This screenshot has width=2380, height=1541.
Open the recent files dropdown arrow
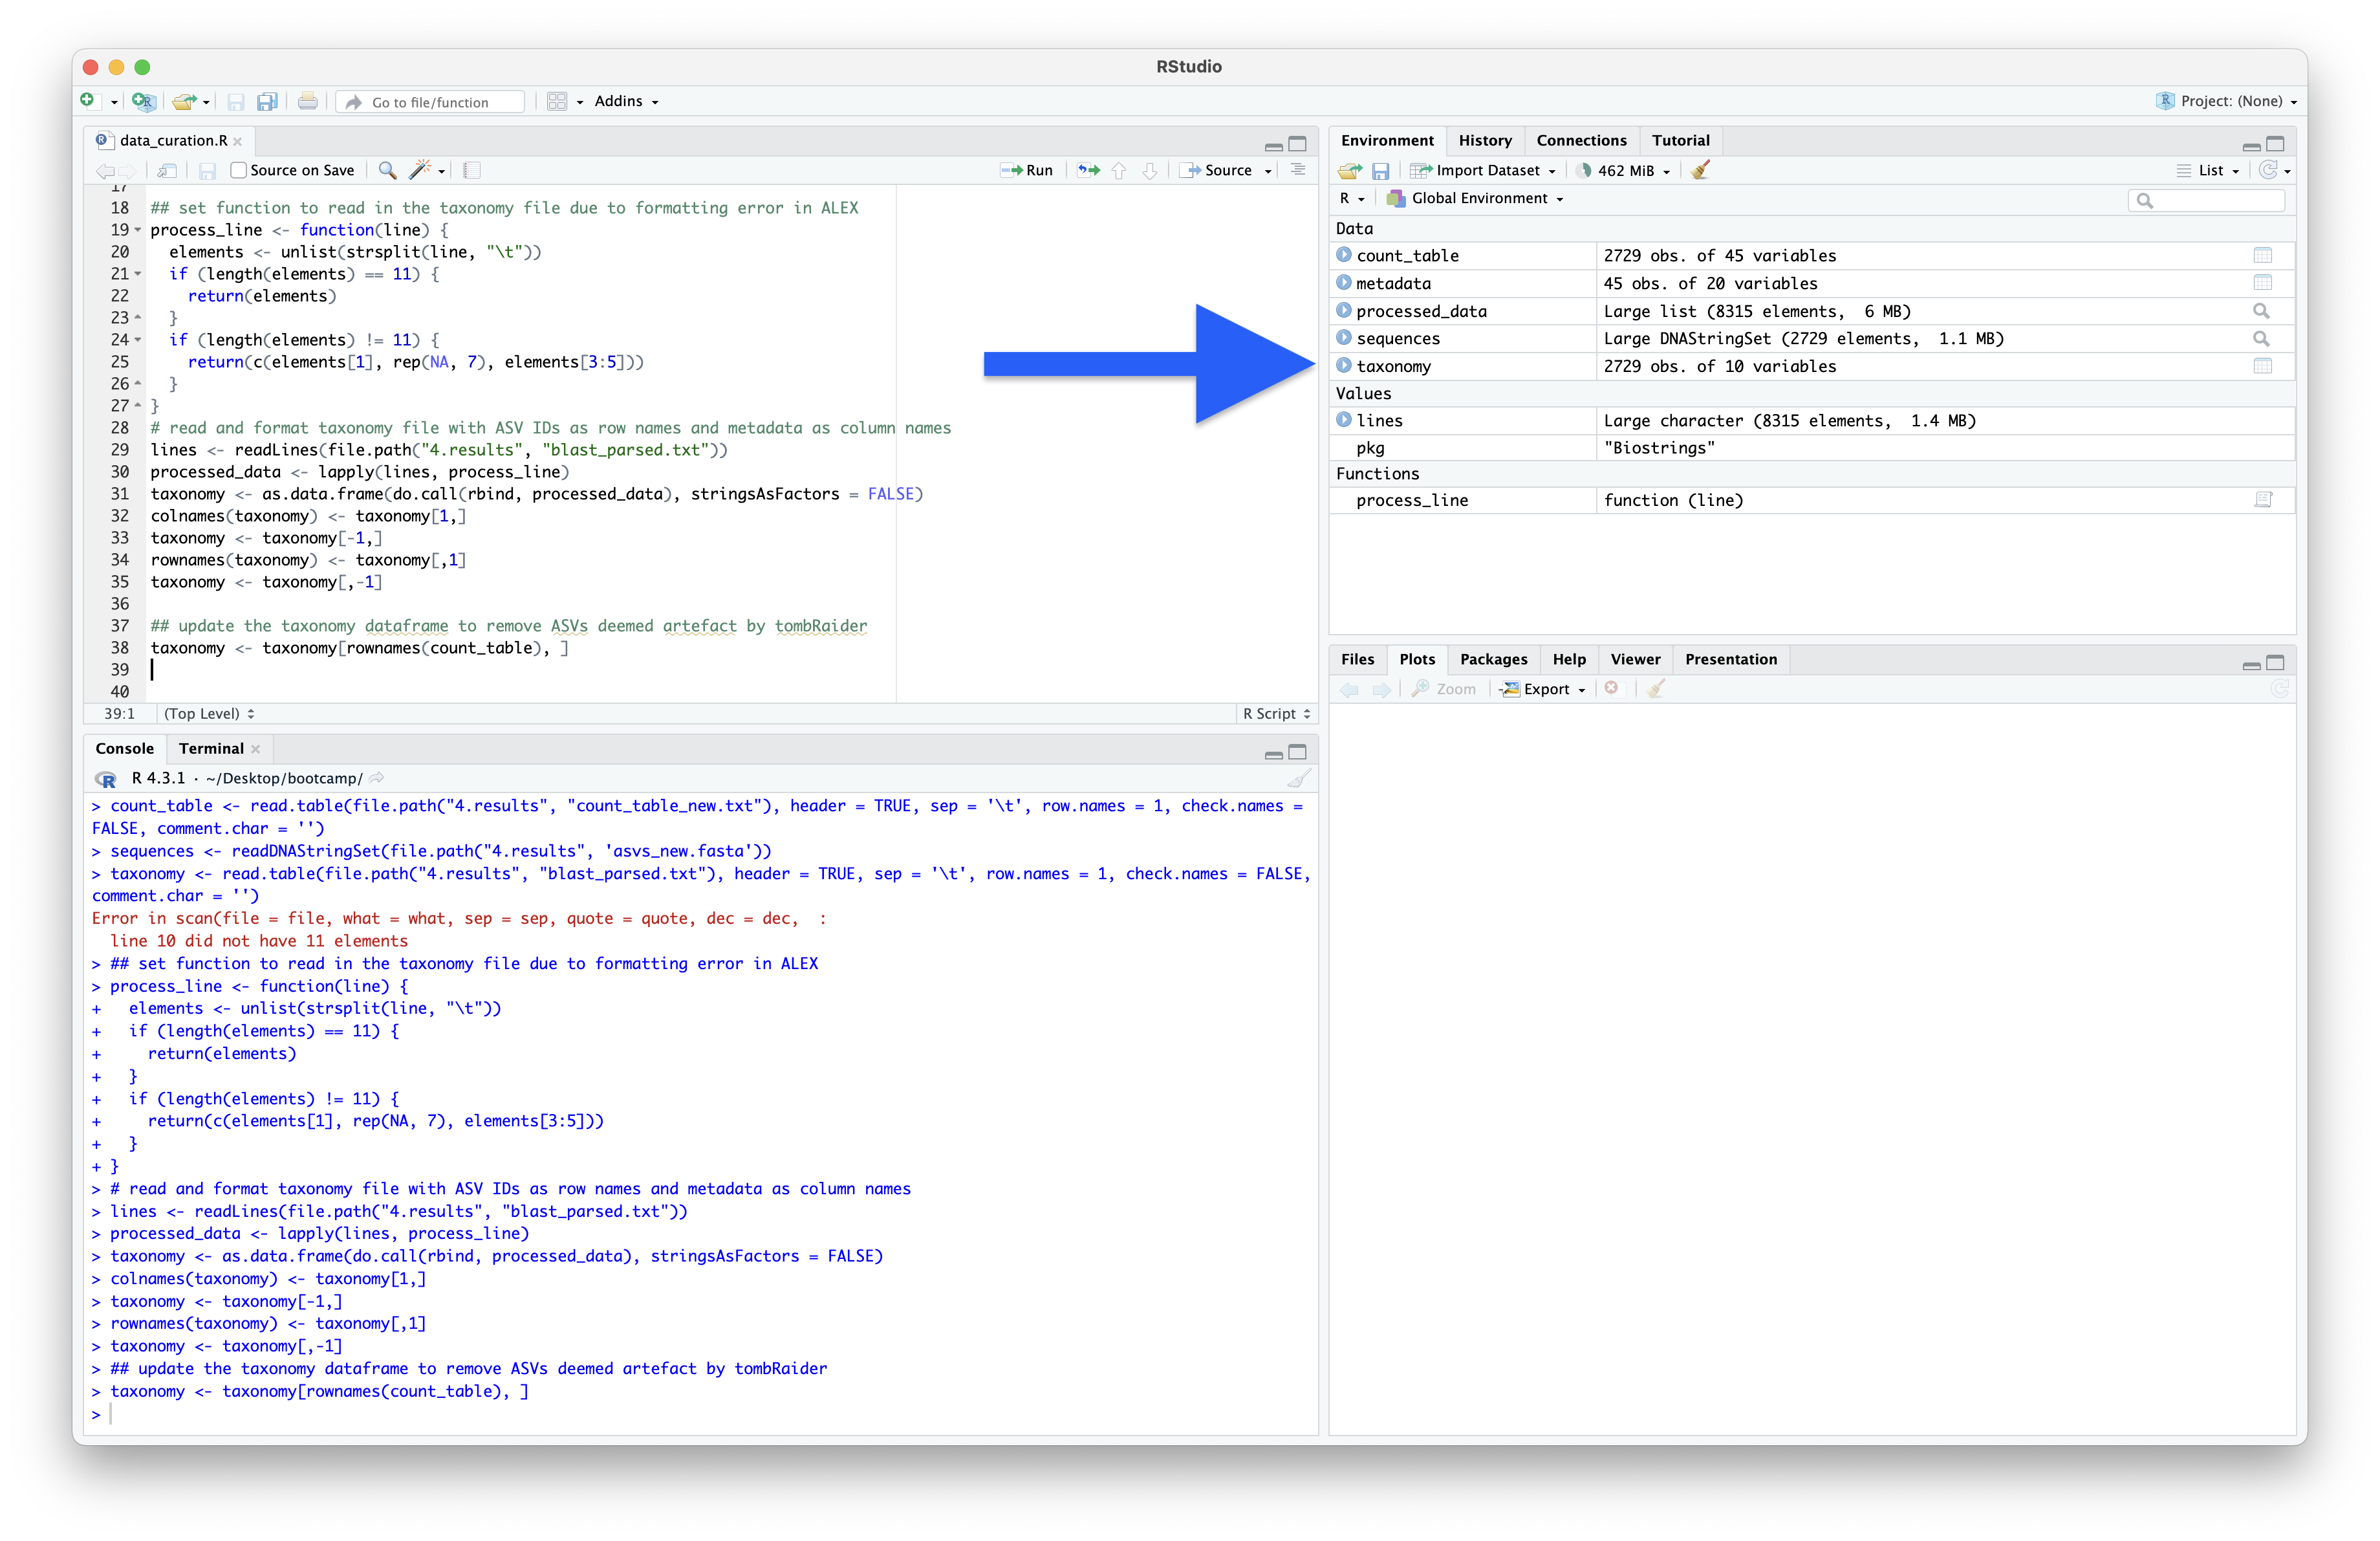point(206,102)
